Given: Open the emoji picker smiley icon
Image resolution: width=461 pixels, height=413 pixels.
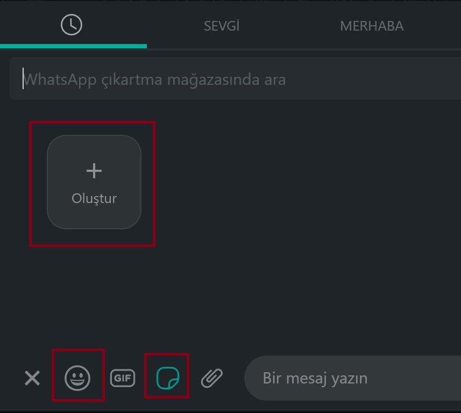Looking at the screenshot, I should pos(77,378).
